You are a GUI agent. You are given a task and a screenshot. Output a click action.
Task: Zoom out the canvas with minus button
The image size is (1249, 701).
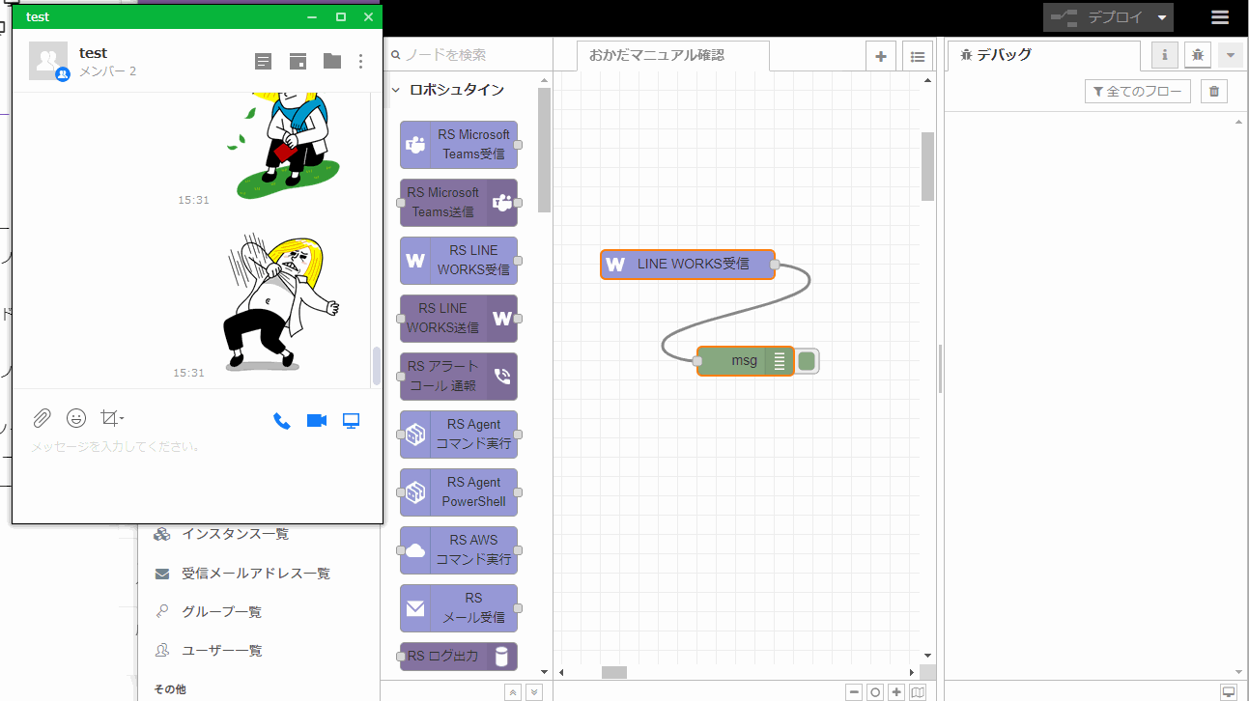pyautogui.click(x=854, y=692)
